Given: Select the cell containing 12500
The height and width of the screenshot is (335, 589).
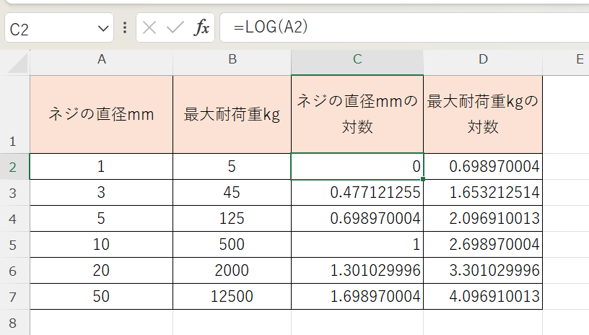Looking at the screenshot, I should (x=232, y=297).
